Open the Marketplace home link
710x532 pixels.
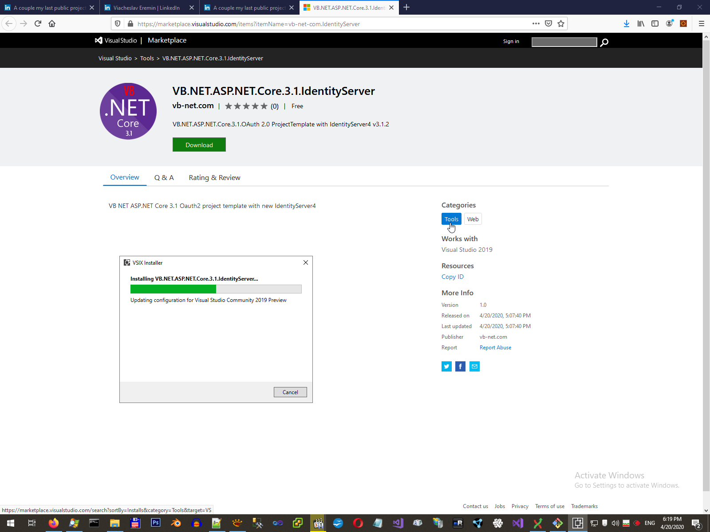coord(167,40)
